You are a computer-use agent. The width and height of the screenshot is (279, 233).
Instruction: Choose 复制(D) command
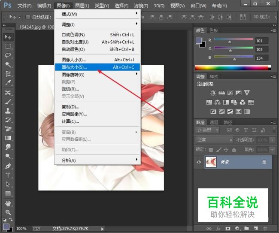[97, 107]
